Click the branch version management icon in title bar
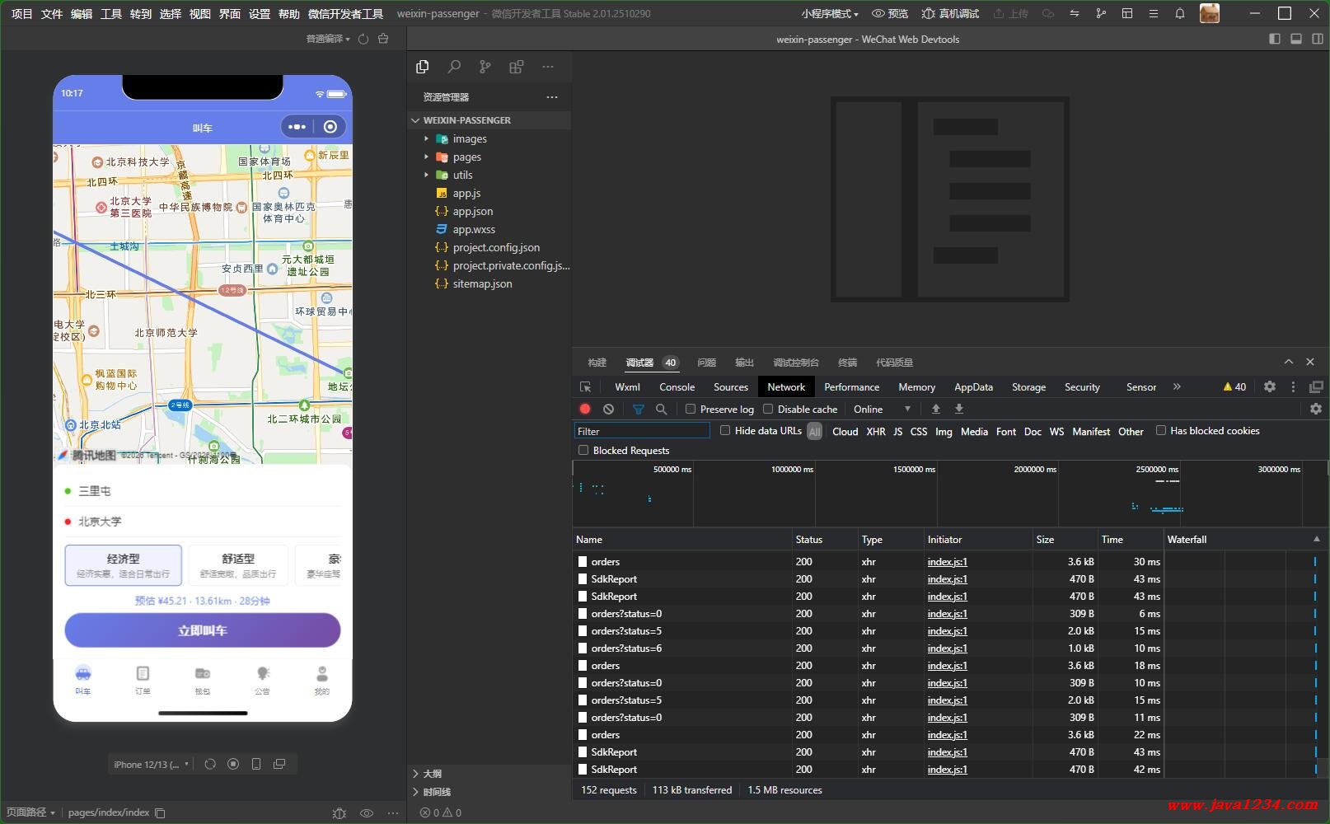1330x824 pixels. (x=1101, y=13)
